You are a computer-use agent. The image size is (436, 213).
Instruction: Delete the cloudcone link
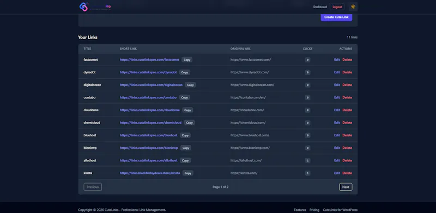(x=347, y=110)
